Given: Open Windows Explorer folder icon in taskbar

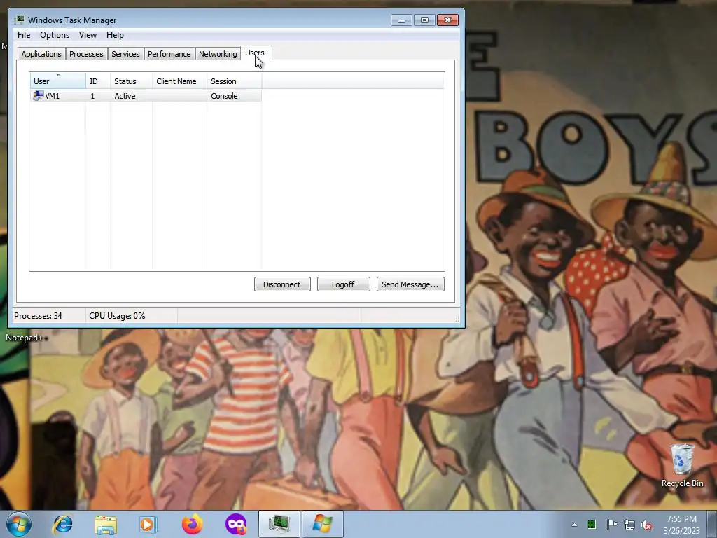Looking at the screenshot, I should [106, 524].
